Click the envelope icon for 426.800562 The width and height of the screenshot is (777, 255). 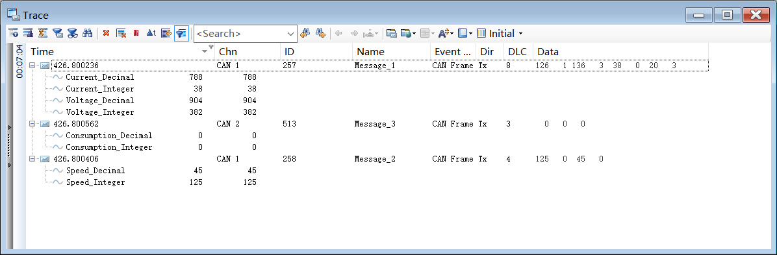coord(45,124)
